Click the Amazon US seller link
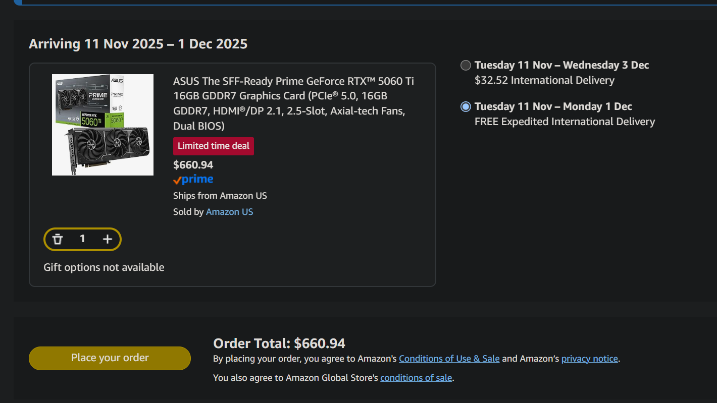717x403 pixels. [229, 212]
